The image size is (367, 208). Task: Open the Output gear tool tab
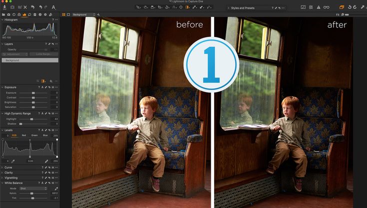click(45, 14)
